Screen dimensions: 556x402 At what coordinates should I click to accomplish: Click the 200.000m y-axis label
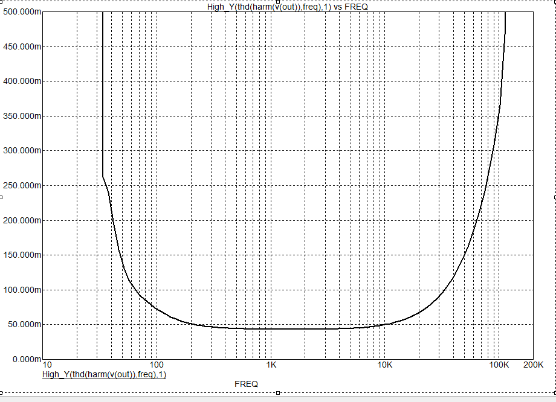tap(22, 221)
